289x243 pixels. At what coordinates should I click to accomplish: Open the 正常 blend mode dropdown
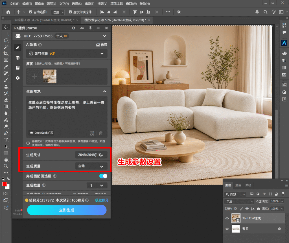(239, 202)
